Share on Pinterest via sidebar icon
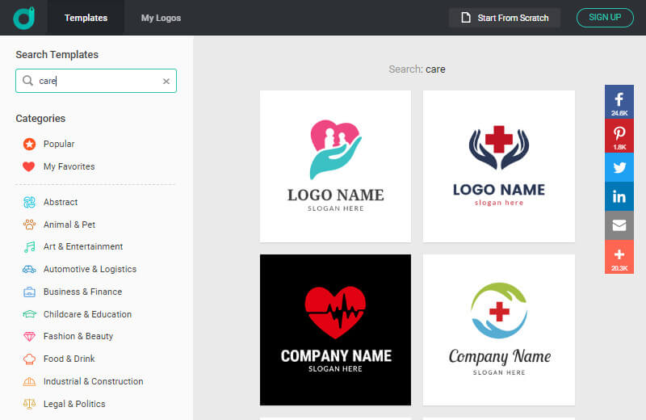Image resolution: width=646 pixels, height=420 pixels. pos(619,136)
